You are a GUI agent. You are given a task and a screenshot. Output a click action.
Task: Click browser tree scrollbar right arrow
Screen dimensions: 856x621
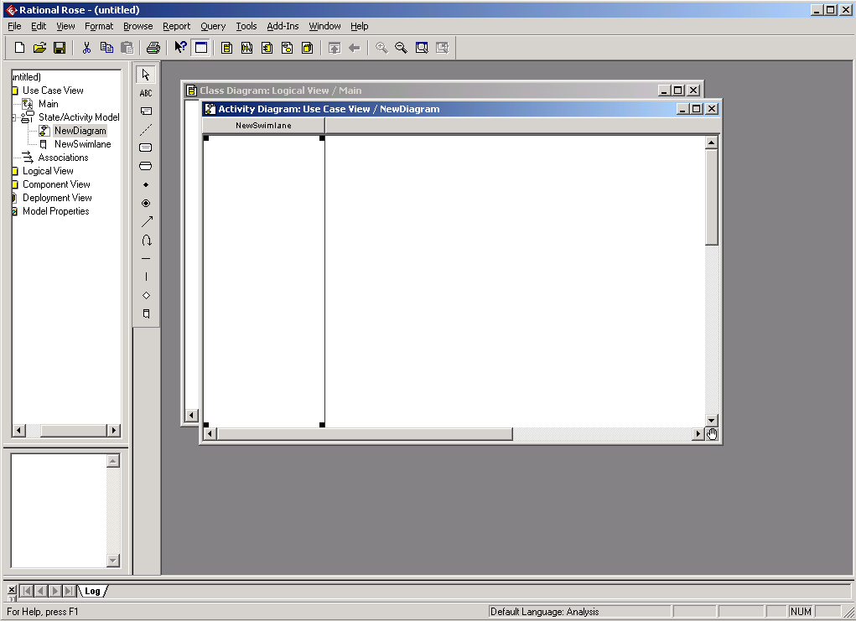pos(113,431)
